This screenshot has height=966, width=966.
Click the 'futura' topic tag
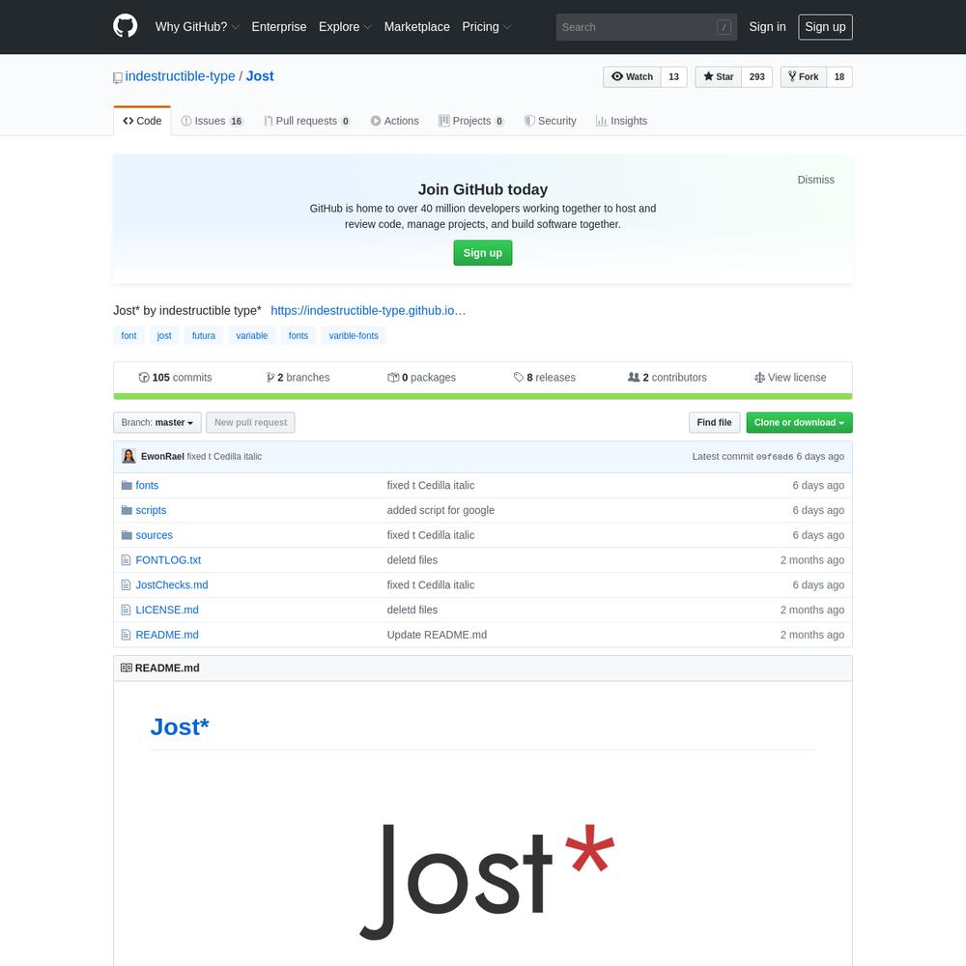pyautogui.click(x=203, y=336)
